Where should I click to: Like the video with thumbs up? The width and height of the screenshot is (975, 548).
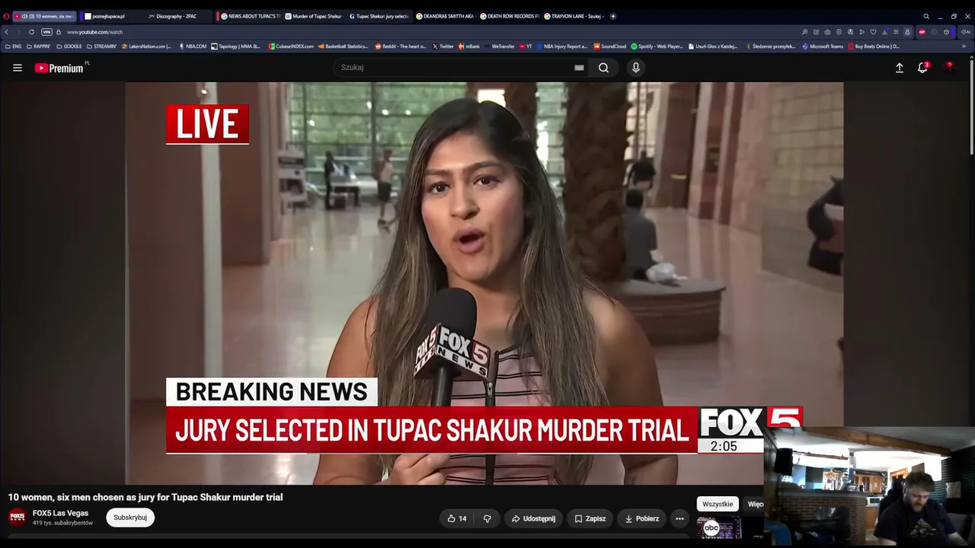pyautogui.click(x=457, y=518)
